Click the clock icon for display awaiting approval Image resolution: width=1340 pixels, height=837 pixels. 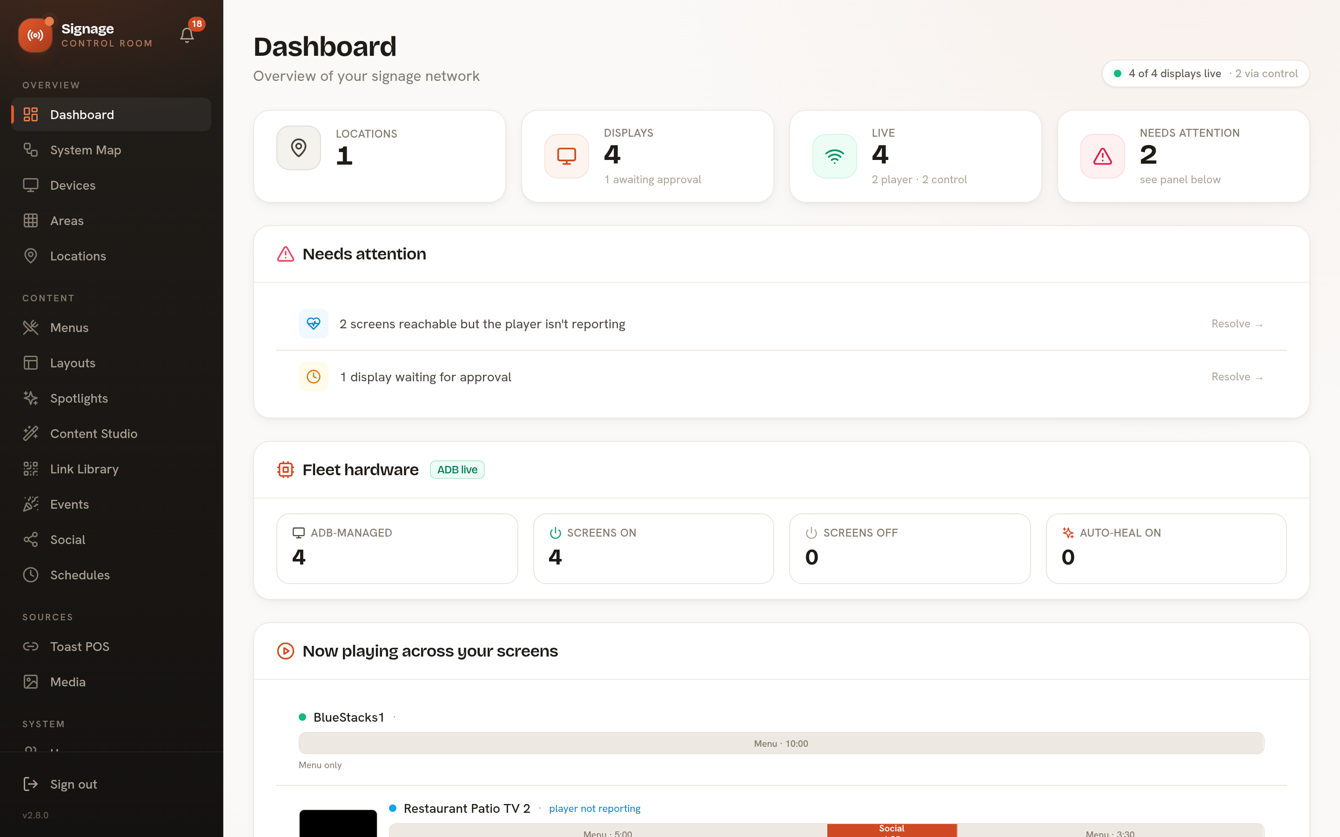(314, 377)
